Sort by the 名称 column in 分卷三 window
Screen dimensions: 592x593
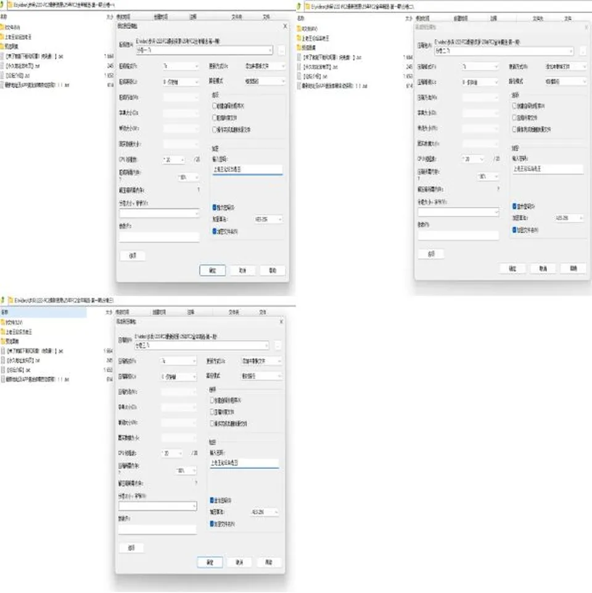tap(43, 312)
